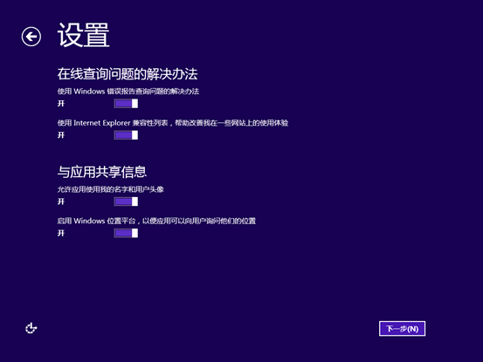Screen dimensions: 483x362
Task: Click the 设置 page title
Action: (x=84, y=36)
